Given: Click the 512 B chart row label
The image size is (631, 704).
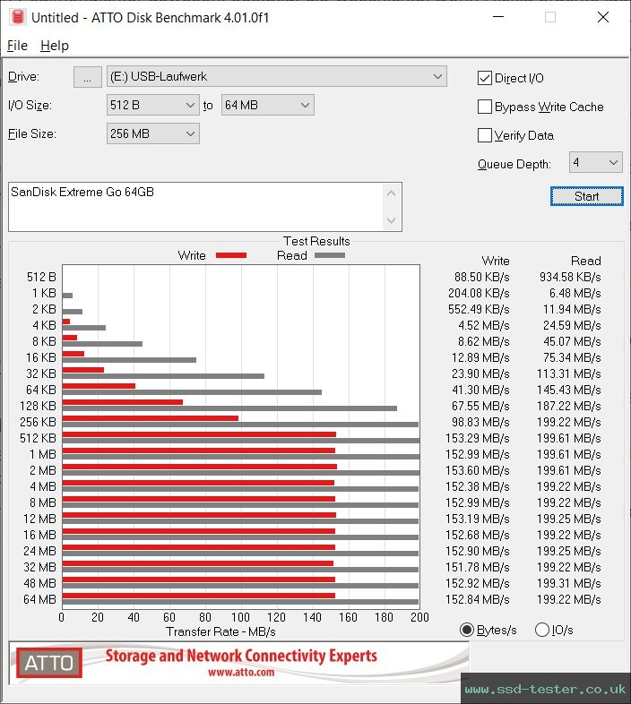Looking at the screenshot, I should point(41,277).
